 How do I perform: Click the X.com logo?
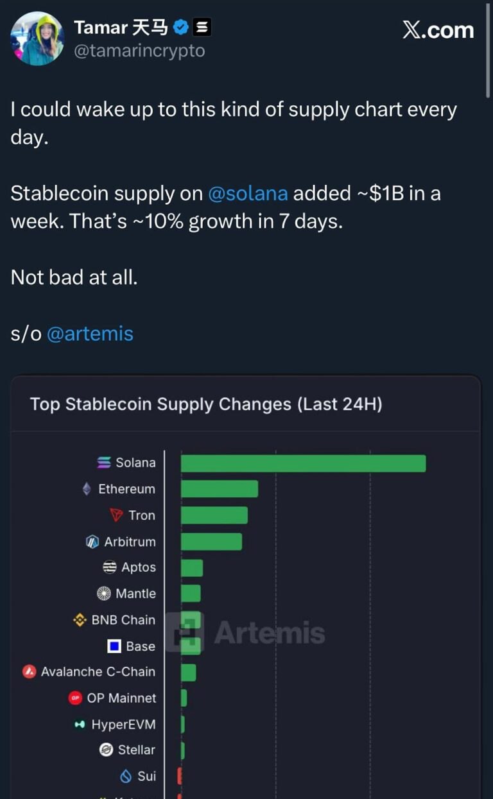[438, 30]
